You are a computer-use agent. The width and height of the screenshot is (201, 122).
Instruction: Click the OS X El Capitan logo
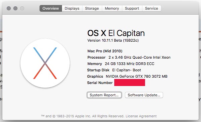click(45, 63)
